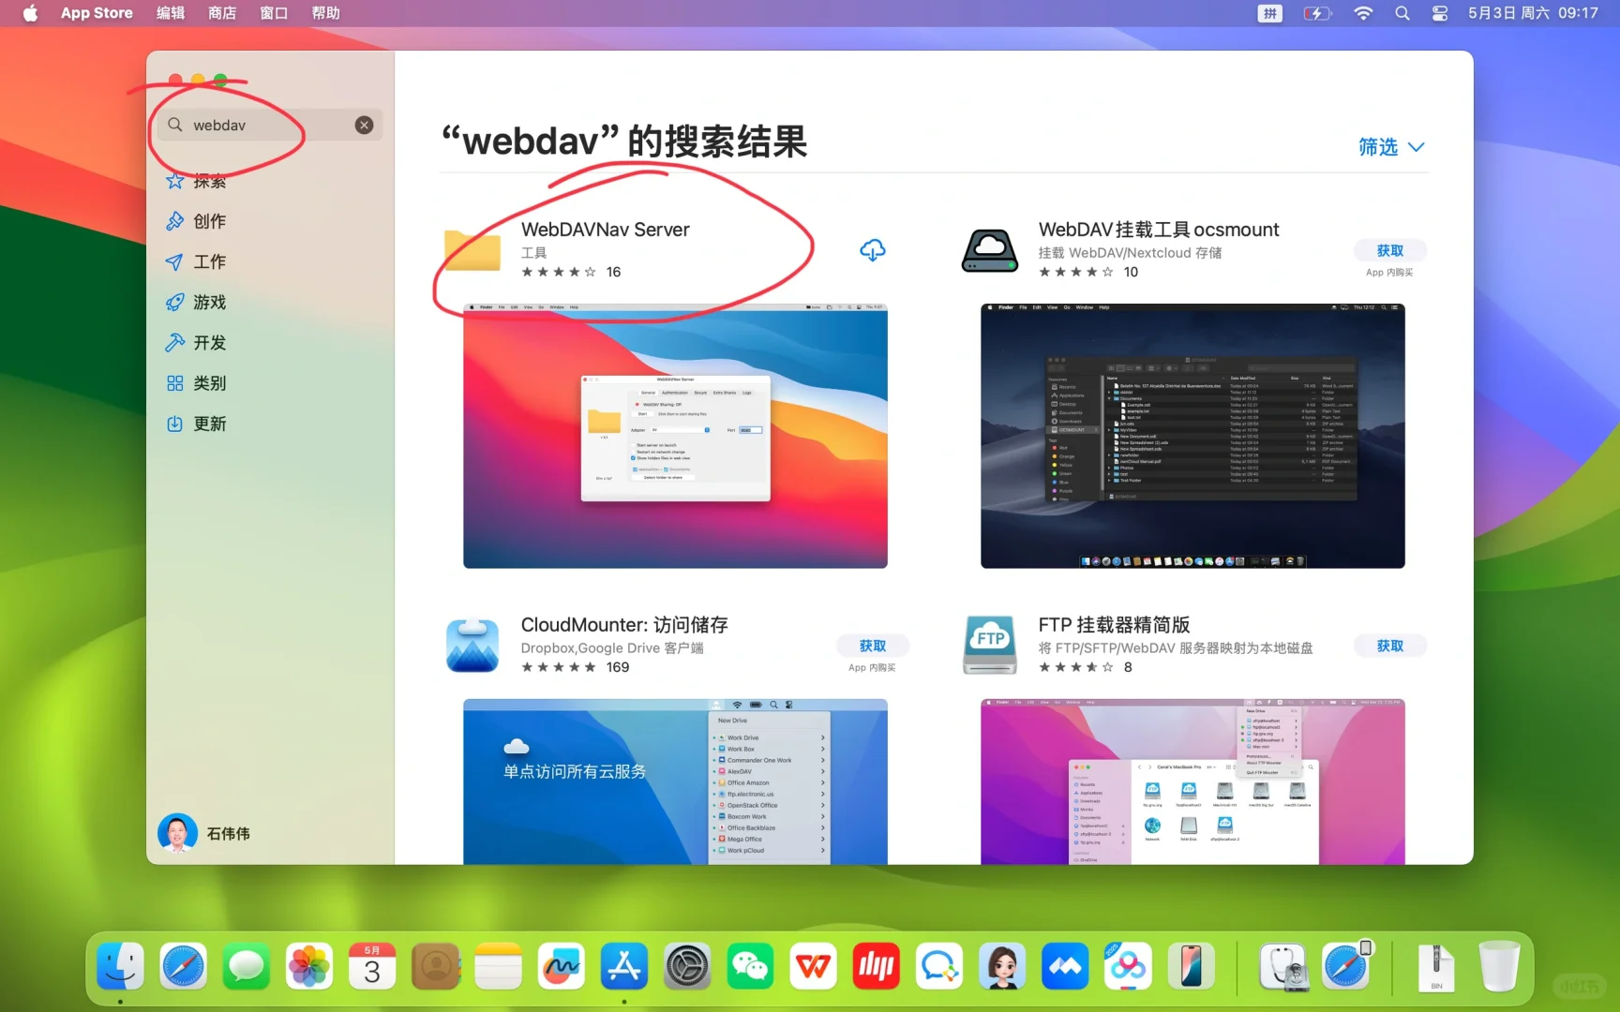This screenshot has width=1620, height=1012.
Task: Check for app 更新
Action: (208, 424)
